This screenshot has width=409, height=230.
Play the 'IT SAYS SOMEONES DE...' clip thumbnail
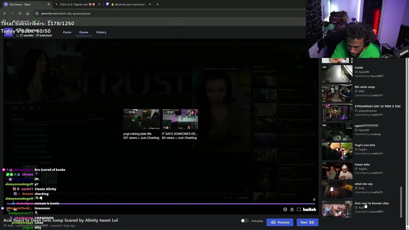pos(180,119)
